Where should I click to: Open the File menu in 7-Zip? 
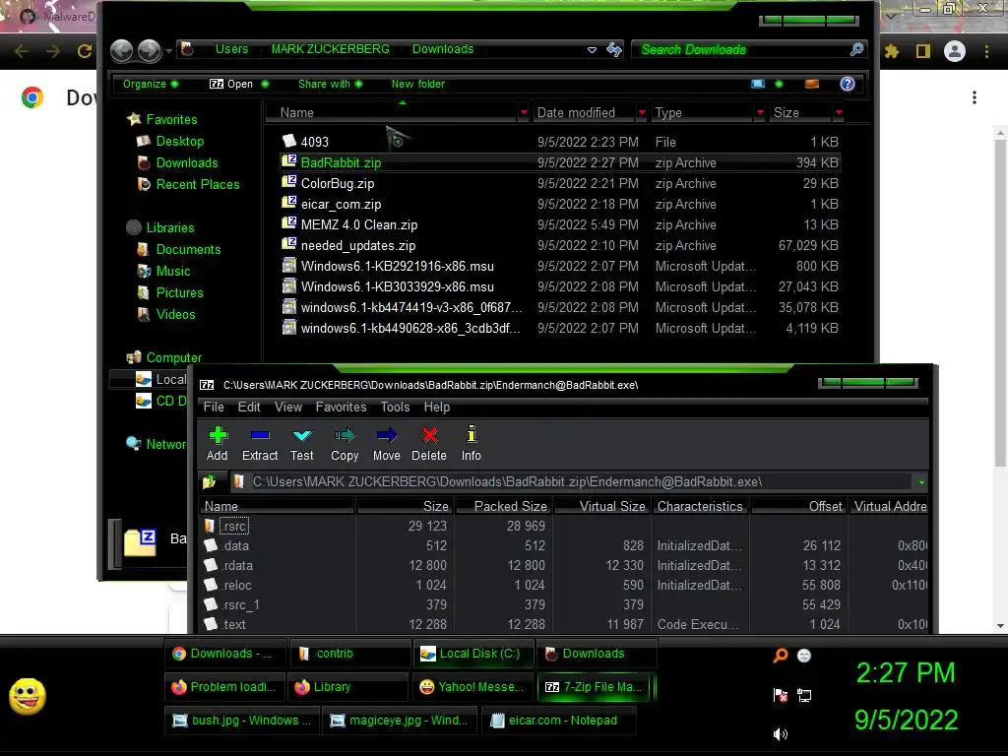point(214,407)
